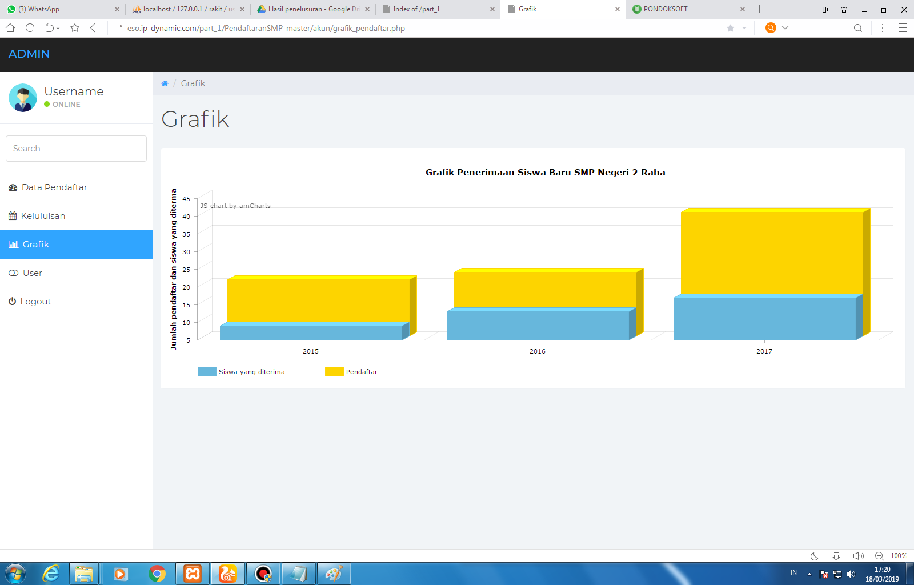Expand the search engine dropdown chevron
914x585 pixels.
click(x=785, y=28)
